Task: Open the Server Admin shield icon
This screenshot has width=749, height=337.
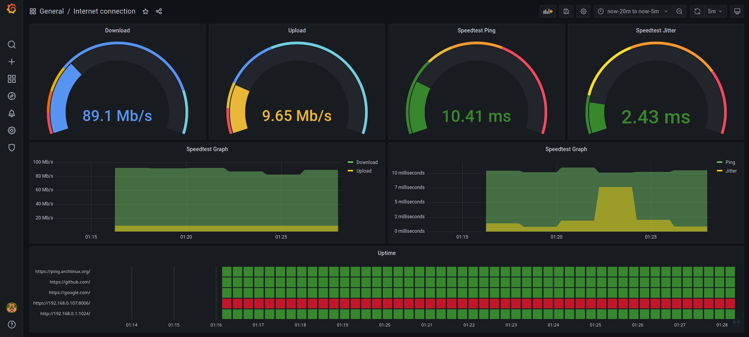Action: pos(12,148)
